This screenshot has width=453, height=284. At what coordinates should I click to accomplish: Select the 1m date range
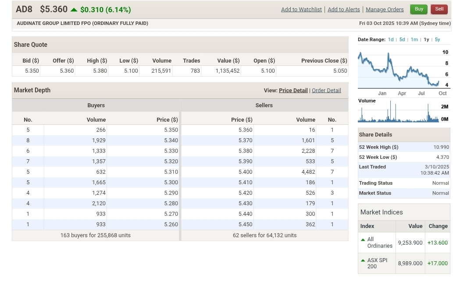tap(414, 40)
